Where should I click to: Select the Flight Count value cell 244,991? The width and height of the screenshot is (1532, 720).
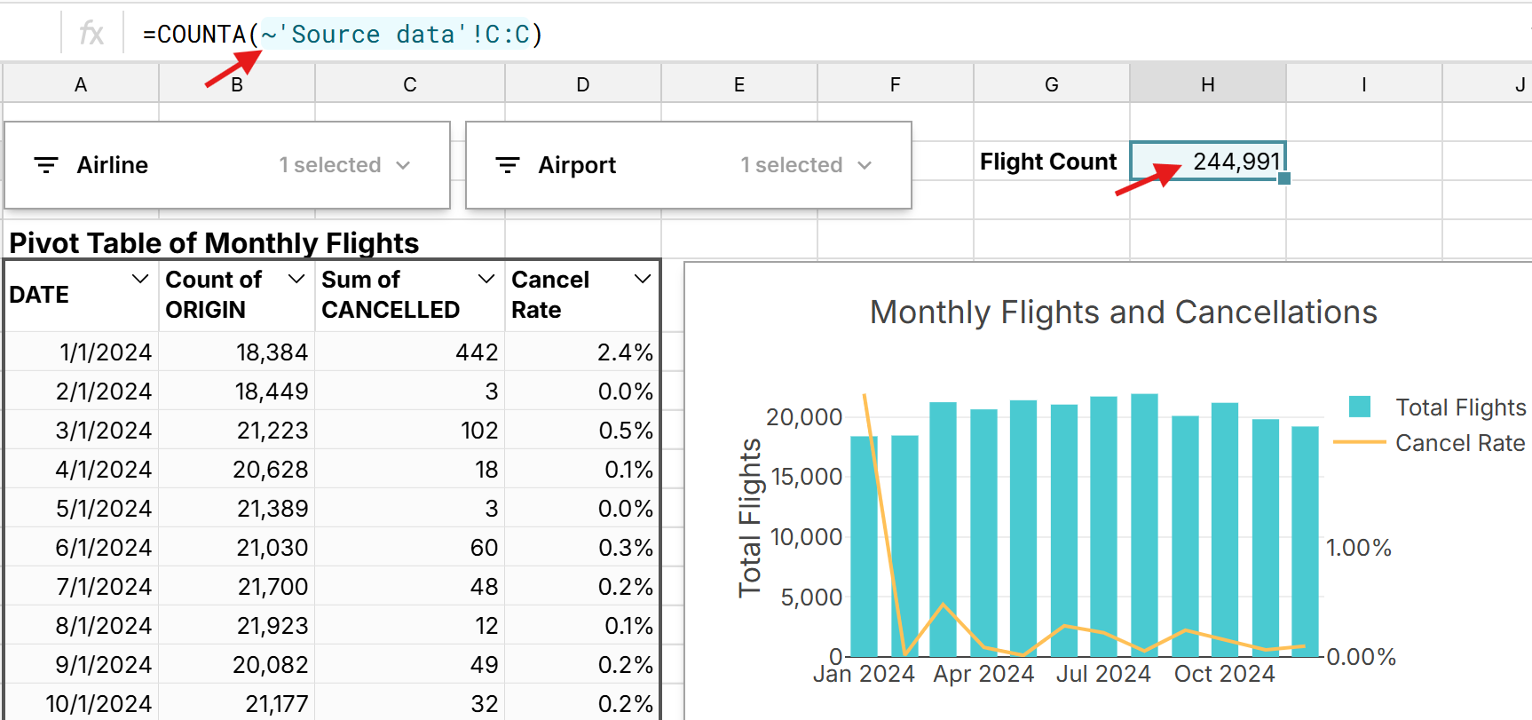point(1207,161)
